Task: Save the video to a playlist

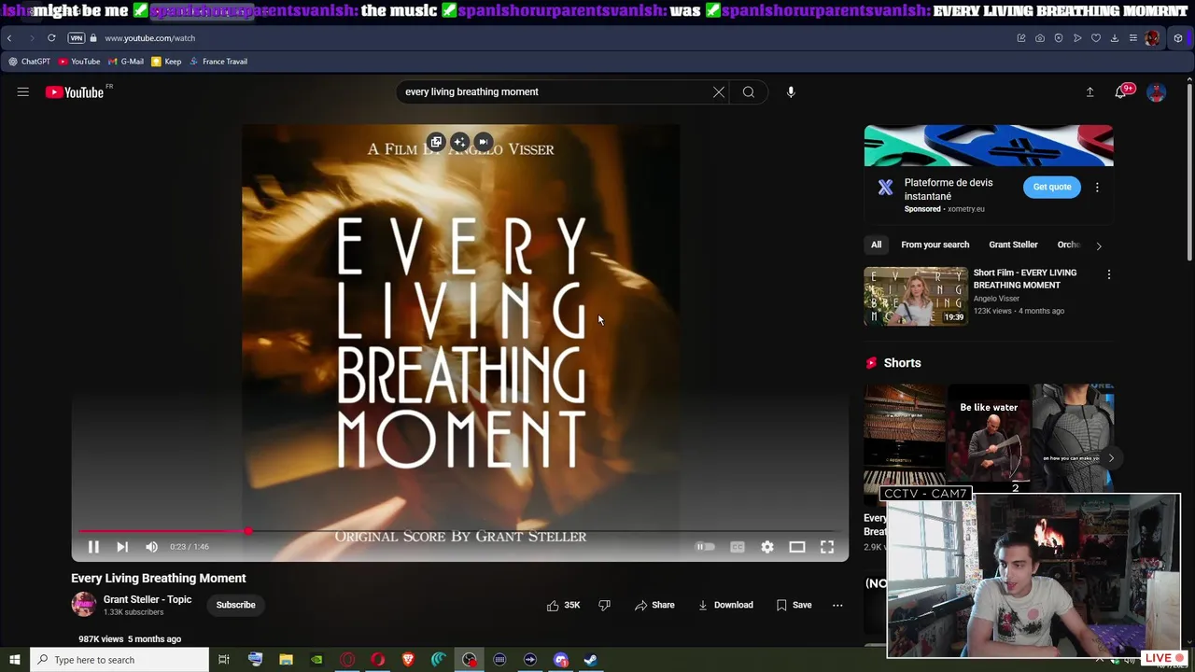Action: click(x=794, y=605)
